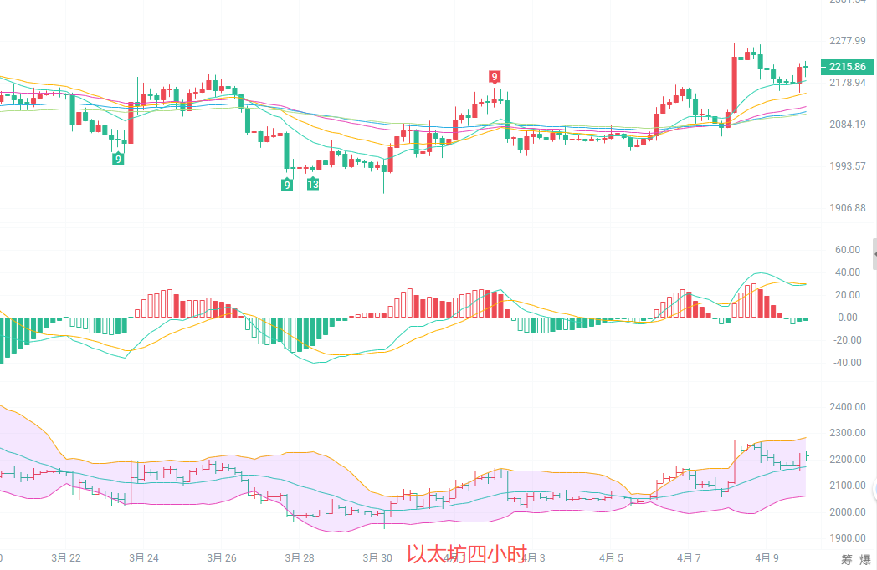Select the green 9 marker beside 13
The width and height of the screenshot is (877, 570).
[287, 185]
